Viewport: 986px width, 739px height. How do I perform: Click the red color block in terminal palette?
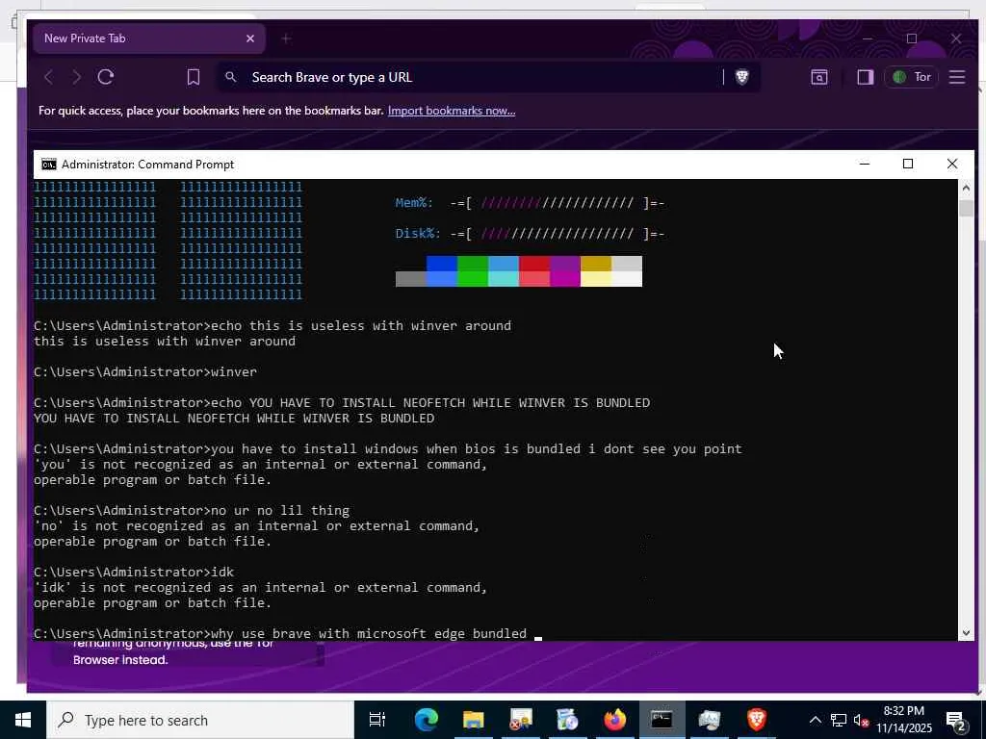tap(534, 264)
